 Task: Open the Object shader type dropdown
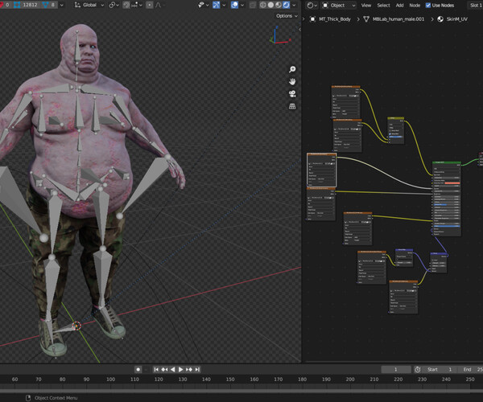[x=338, y=6]
